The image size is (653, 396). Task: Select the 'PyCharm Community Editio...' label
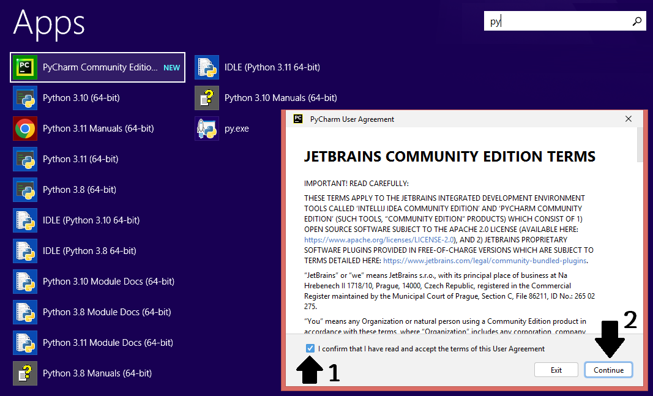(100, 67)
